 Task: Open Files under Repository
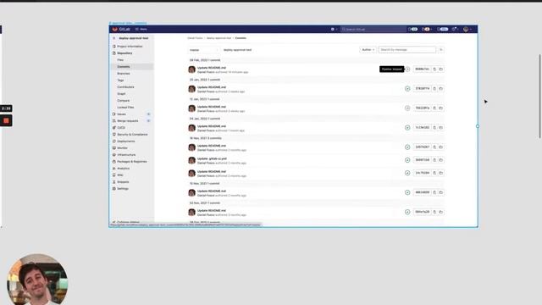click(x=120, y=60)
